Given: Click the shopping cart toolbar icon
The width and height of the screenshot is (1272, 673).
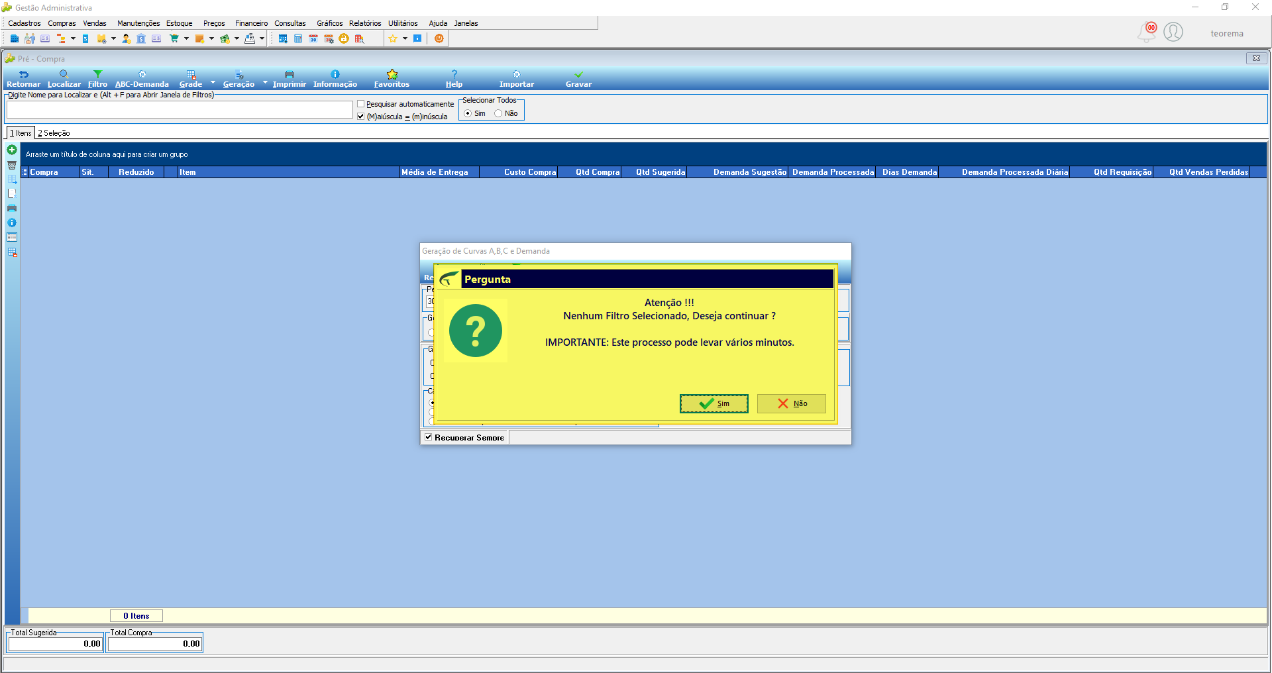Looking at the screenshot, I should pos(174,38).
